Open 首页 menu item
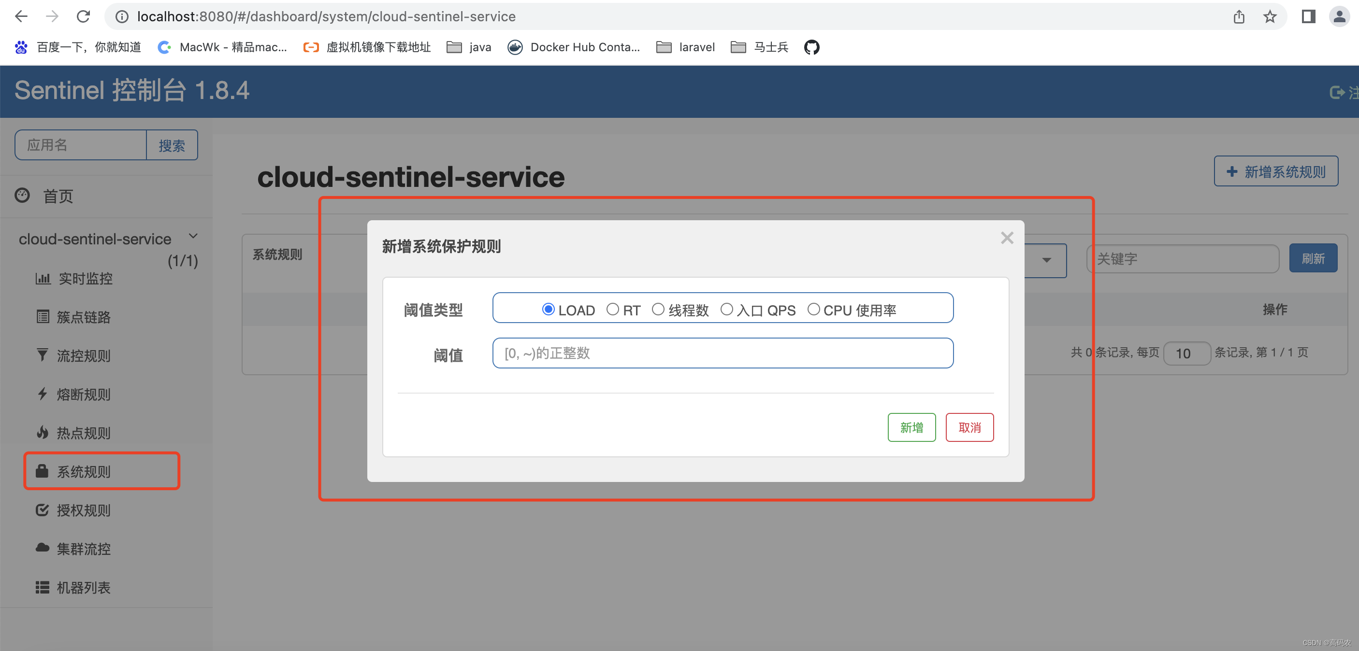 coord(58,197)
